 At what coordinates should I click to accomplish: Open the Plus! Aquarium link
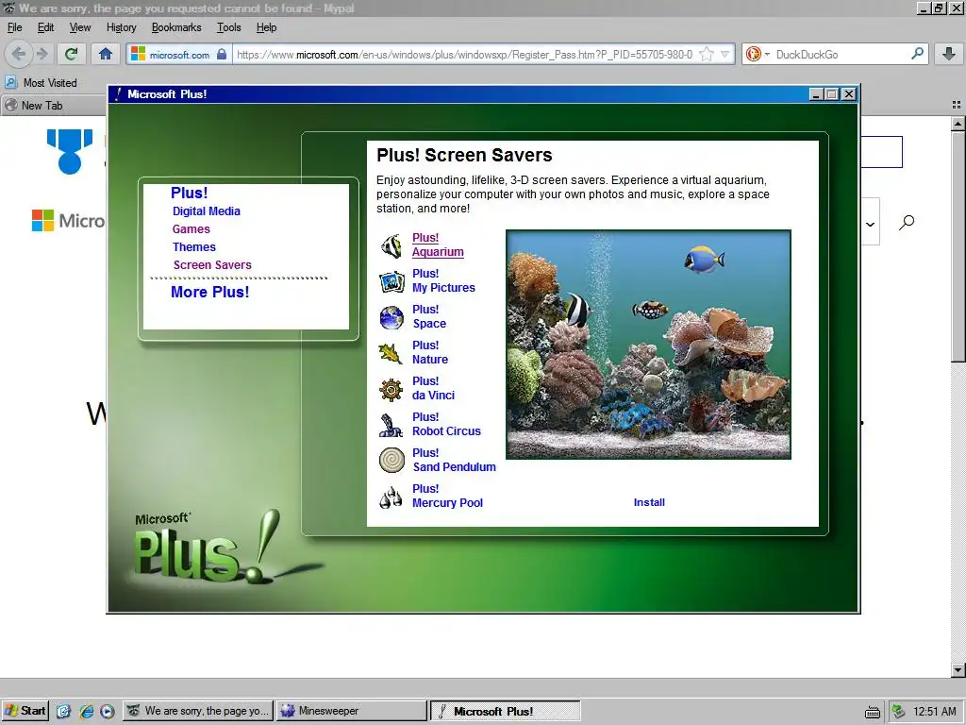(438, 244)
